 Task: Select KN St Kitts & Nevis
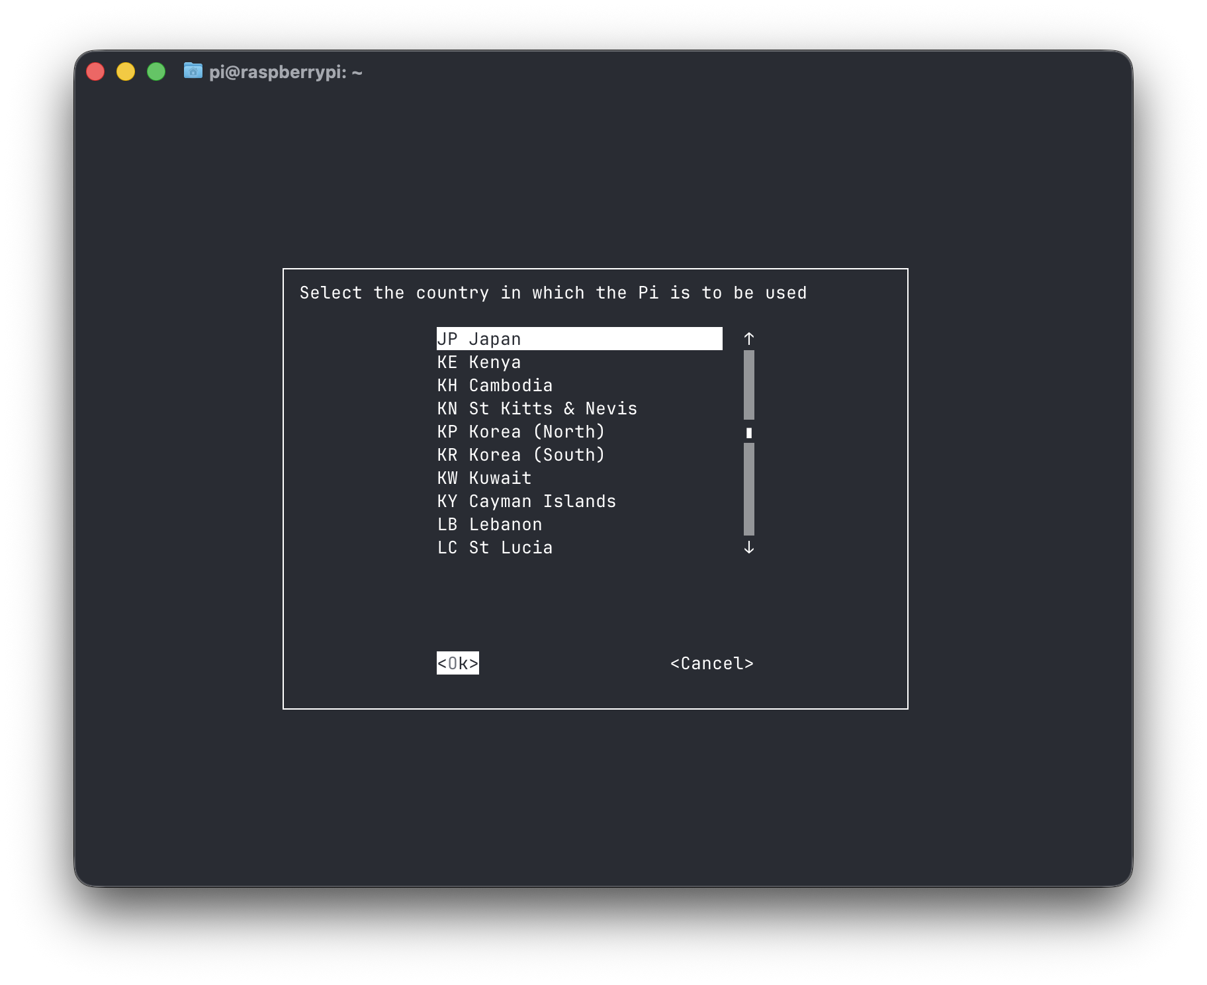pyautogui.click(x=537, y=408)
